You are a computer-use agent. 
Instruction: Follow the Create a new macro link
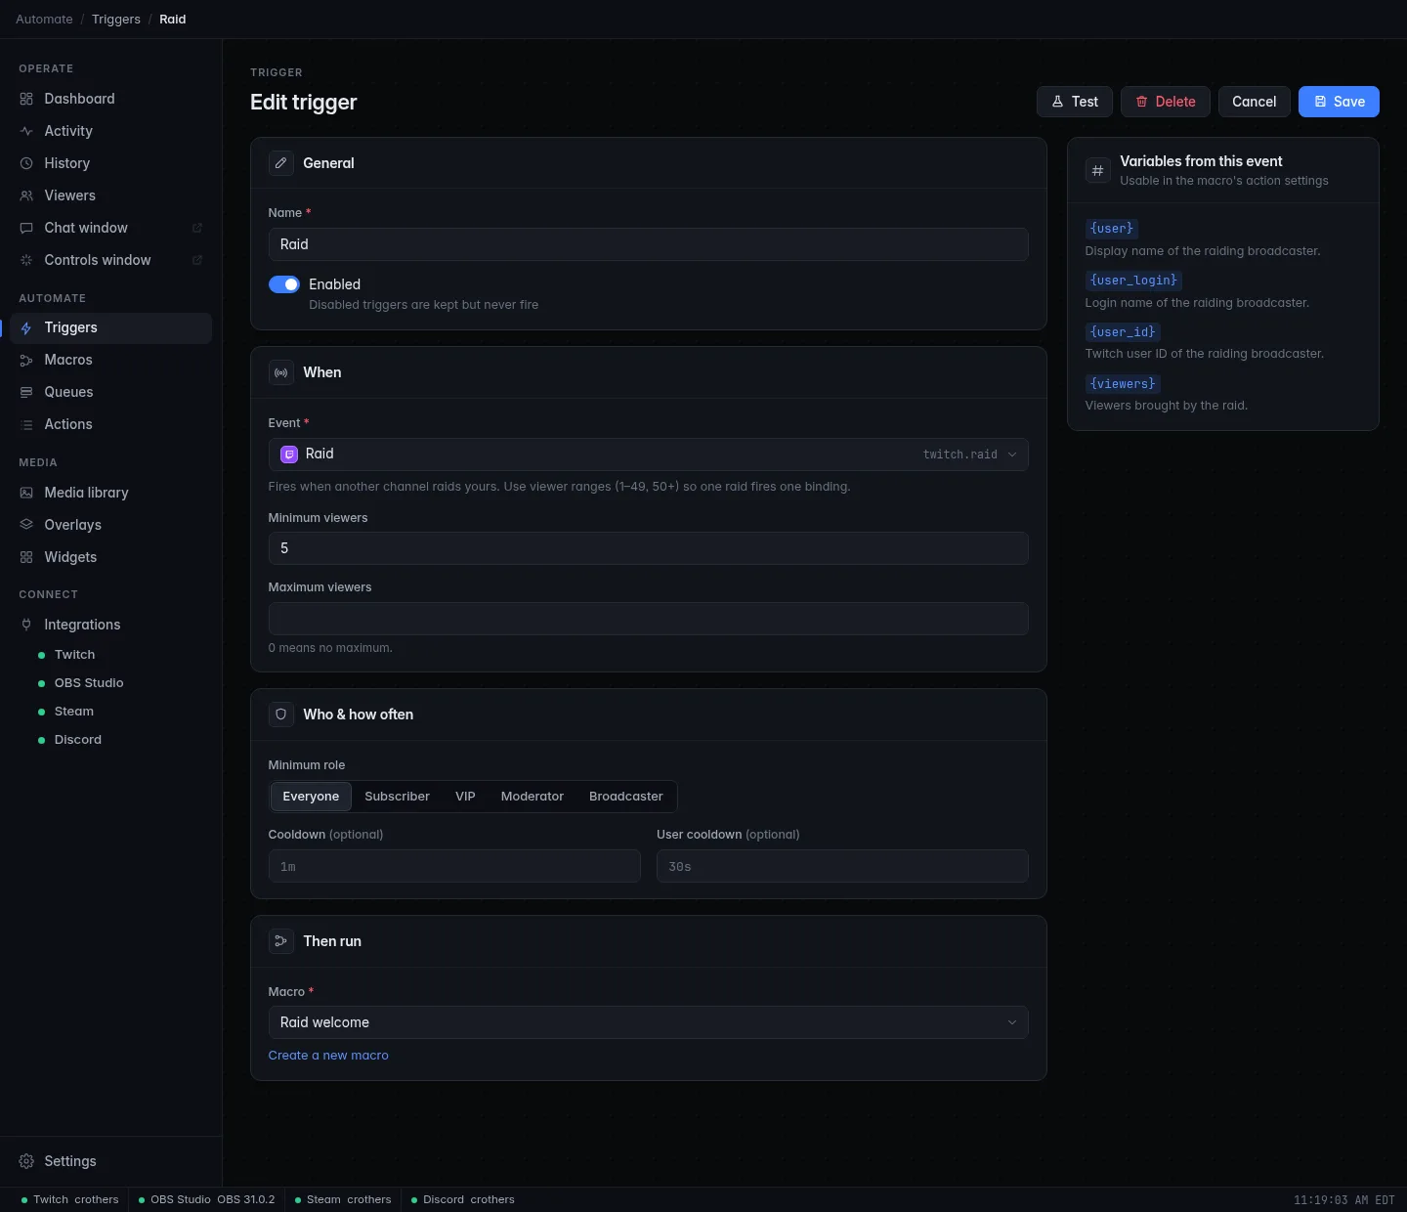[x=328, y=1056]
